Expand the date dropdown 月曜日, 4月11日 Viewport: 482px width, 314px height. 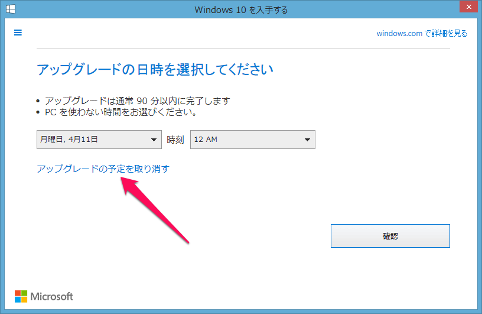(99, 140)
